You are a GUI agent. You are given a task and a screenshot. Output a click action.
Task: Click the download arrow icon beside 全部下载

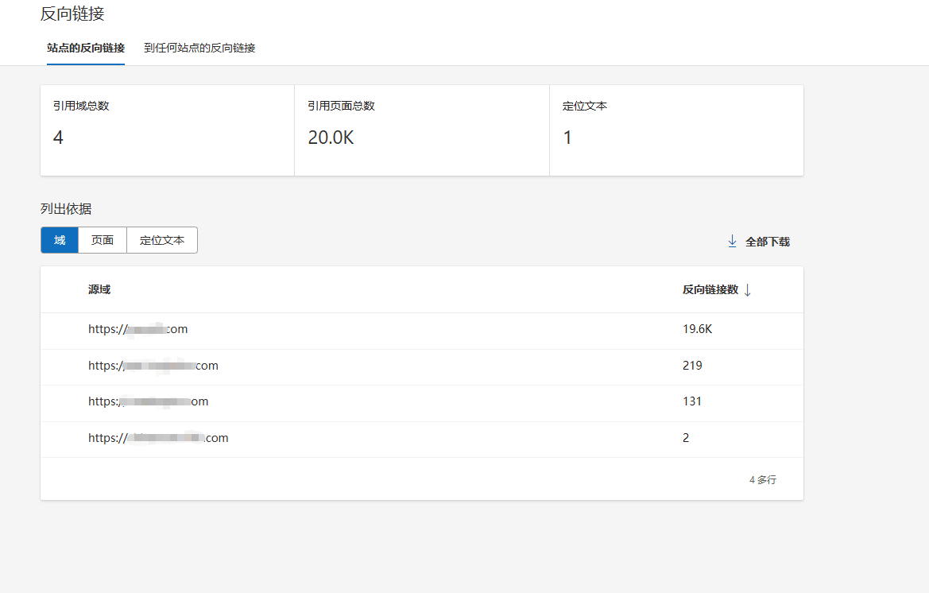[732, 241]
